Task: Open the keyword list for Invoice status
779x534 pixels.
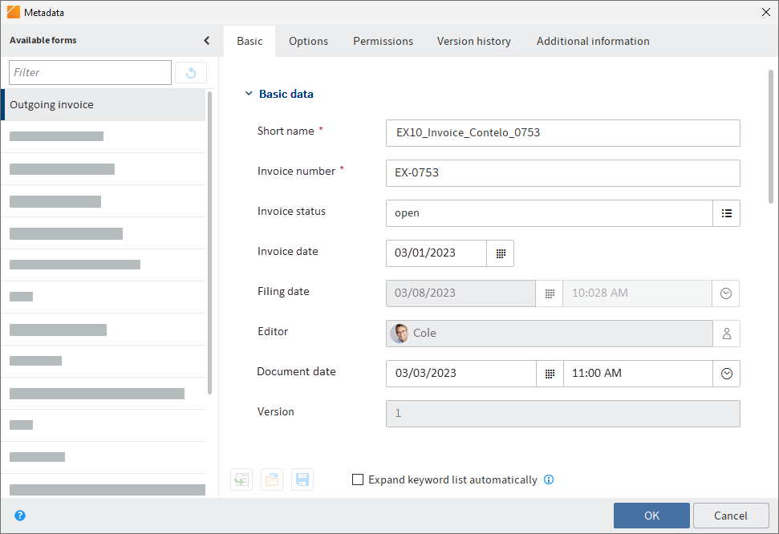Action: pos(726,213)
